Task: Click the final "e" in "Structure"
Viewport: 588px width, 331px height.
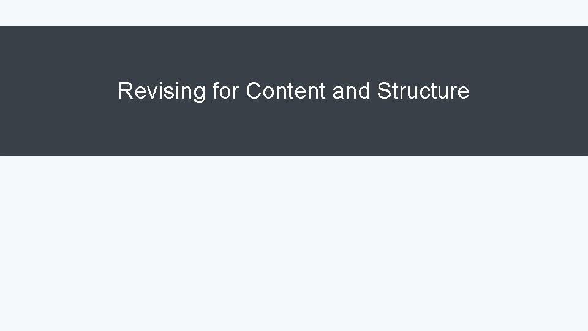Action: [464, 93]
